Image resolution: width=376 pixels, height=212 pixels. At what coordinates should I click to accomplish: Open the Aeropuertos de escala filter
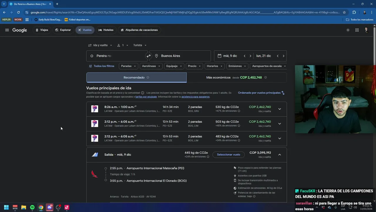(x=268, y=66)
